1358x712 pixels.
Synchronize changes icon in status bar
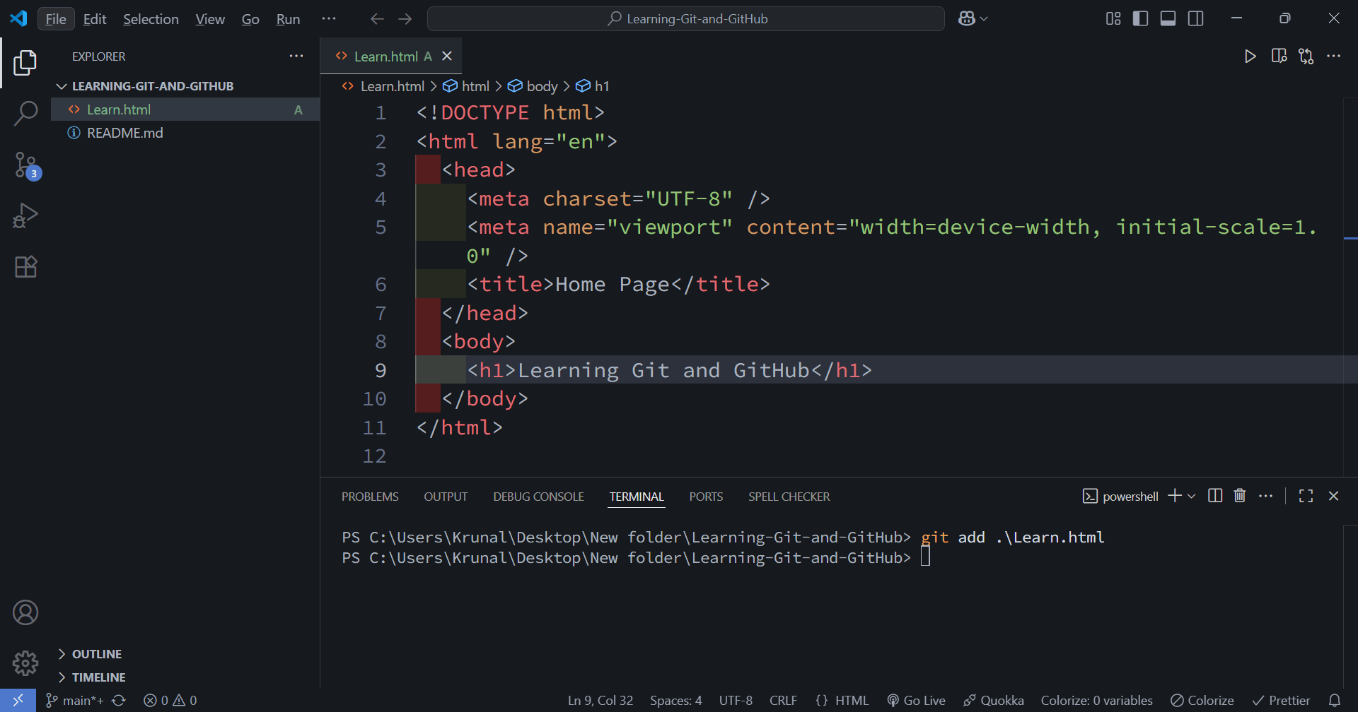119,700
